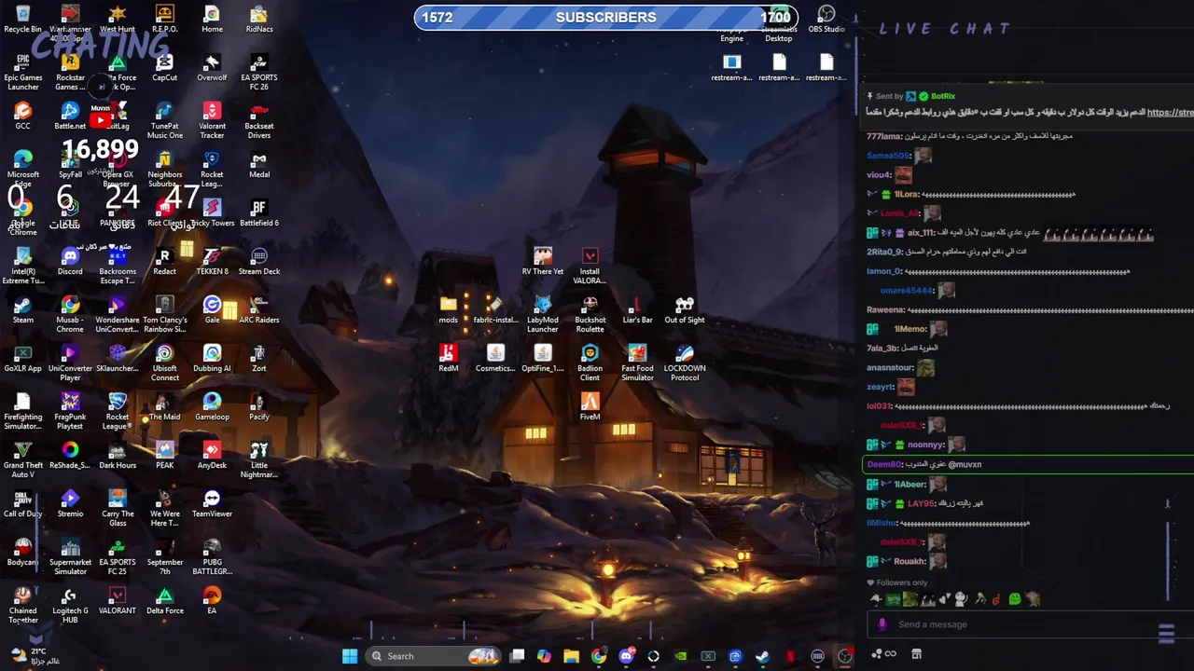Viewport: 1194px width, 671px height.
Task: Click username 777lama in chat
Action: [x=884, y=136]
